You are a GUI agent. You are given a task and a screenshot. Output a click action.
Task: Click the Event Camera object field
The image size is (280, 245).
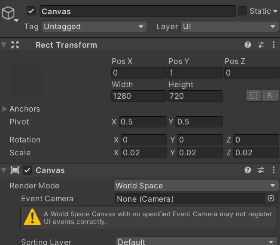pyautogui.click(x=190, y=199)
